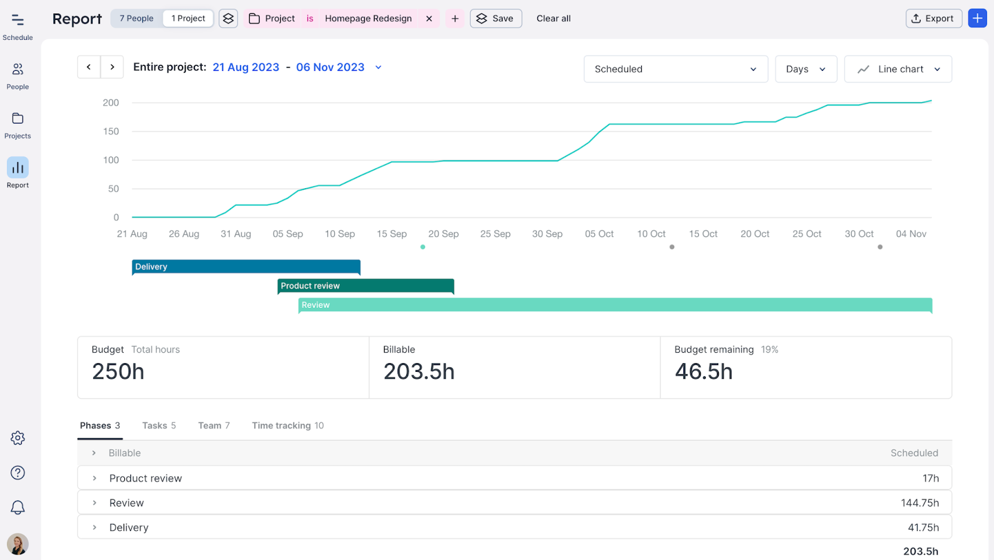Screen dimensions: 994x560
Task: Click Clear all filters
Action: (553, 19)
